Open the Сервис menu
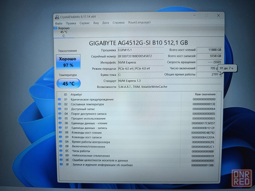Screen dimensions: 255x191 point(85,23)
